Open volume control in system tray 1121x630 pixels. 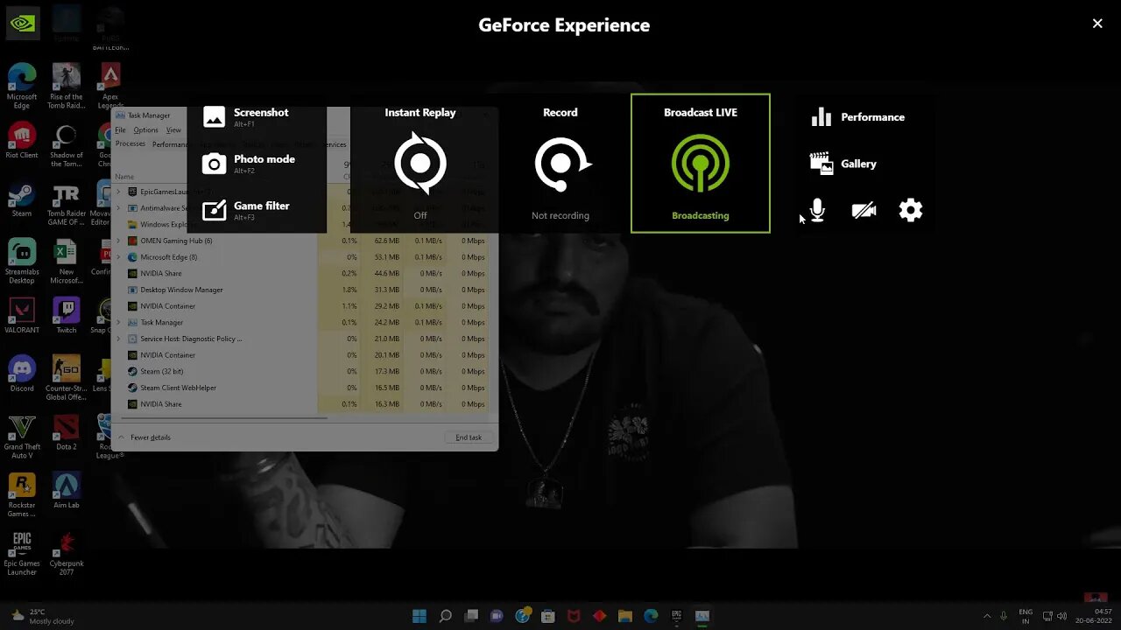pos(1062,616)
